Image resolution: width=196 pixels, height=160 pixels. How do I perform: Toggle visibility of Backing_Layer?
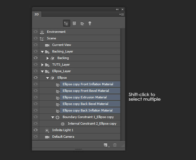(x=36, y=51)
